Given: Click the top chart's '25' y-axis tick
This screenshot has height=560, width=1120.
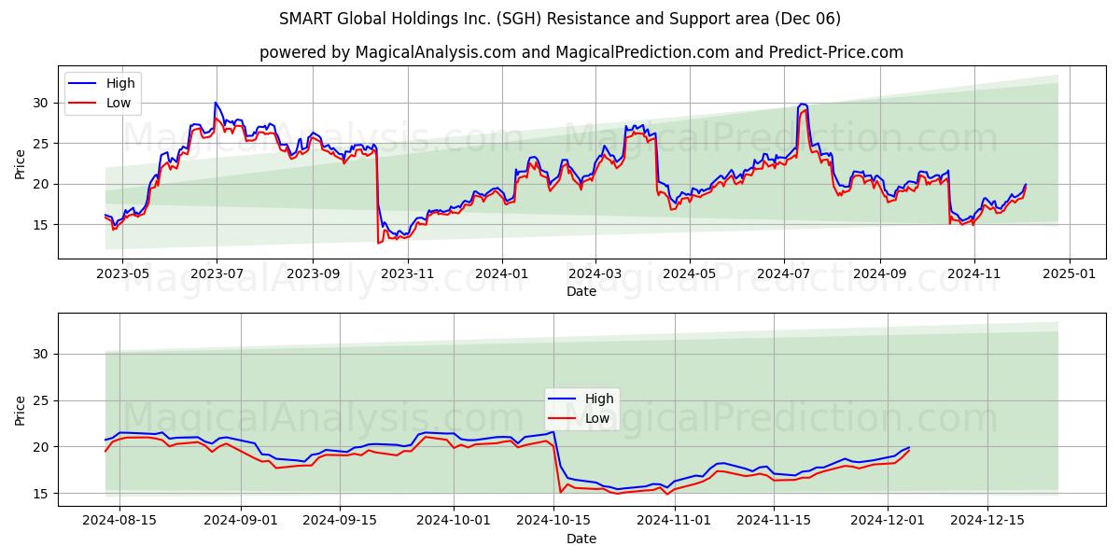Looking at the screenshot, I should 43,143.
